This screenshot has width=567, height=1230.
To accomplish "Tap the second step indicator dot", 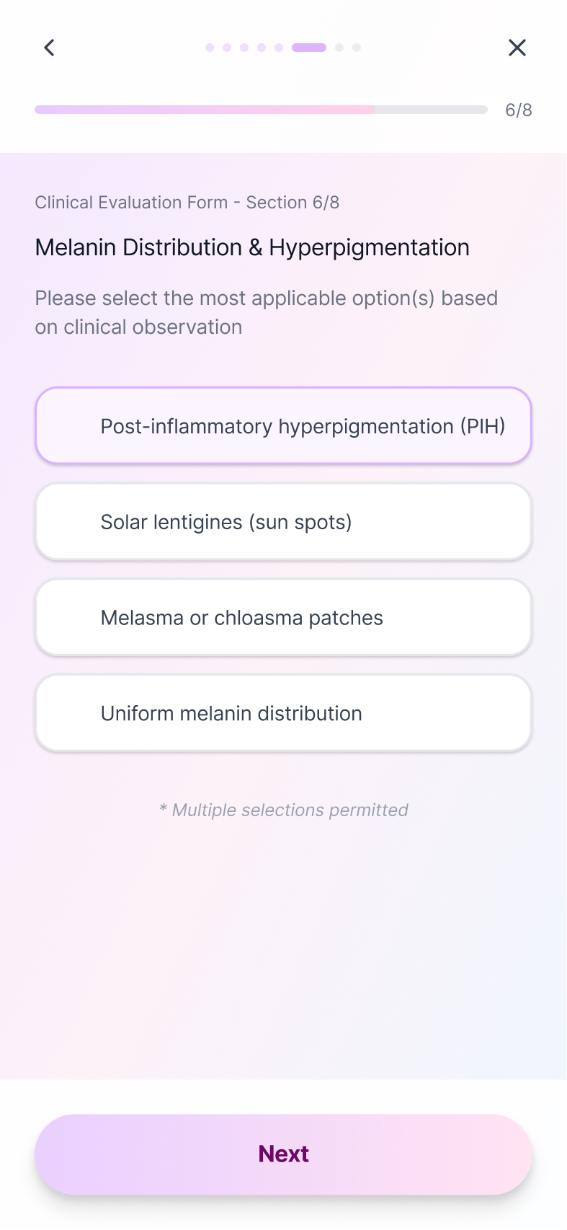I will click(226, 48).
